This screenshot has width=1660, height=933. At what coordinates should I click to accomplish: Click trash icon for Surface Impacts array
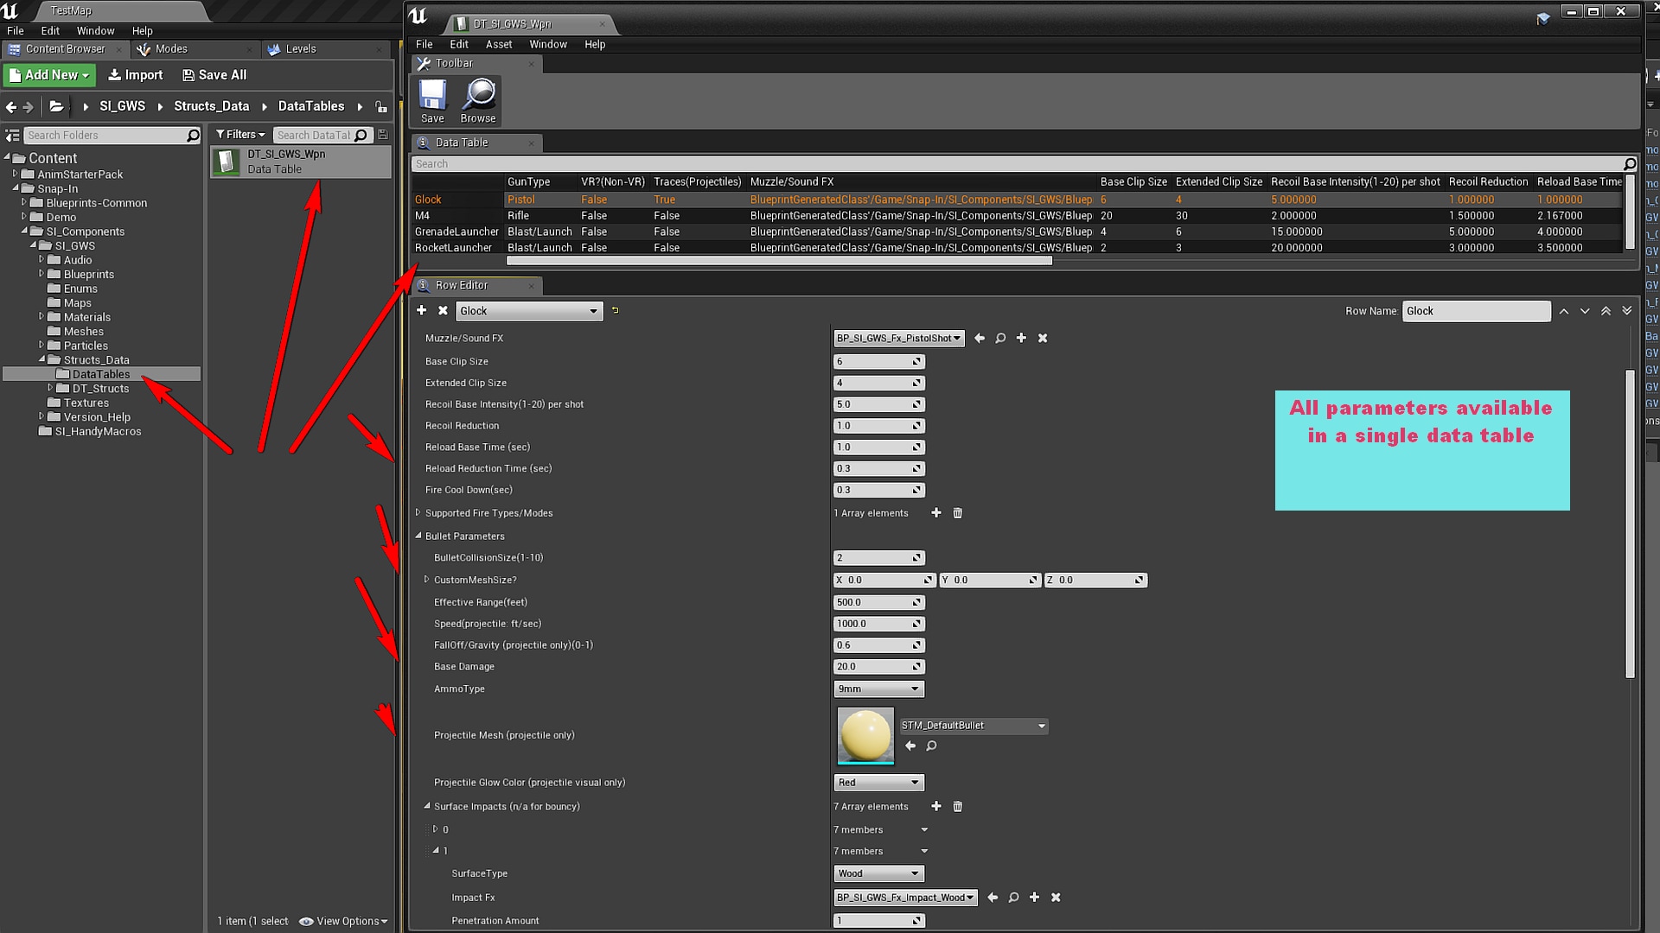(957, 806)
